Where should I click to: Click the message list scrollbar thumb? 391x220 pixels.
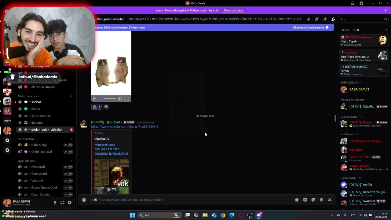click(335, 118)
